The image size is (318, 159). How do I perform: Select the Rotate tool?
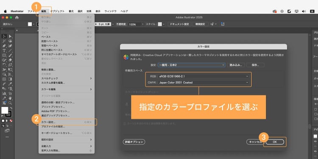pos(4,64)
